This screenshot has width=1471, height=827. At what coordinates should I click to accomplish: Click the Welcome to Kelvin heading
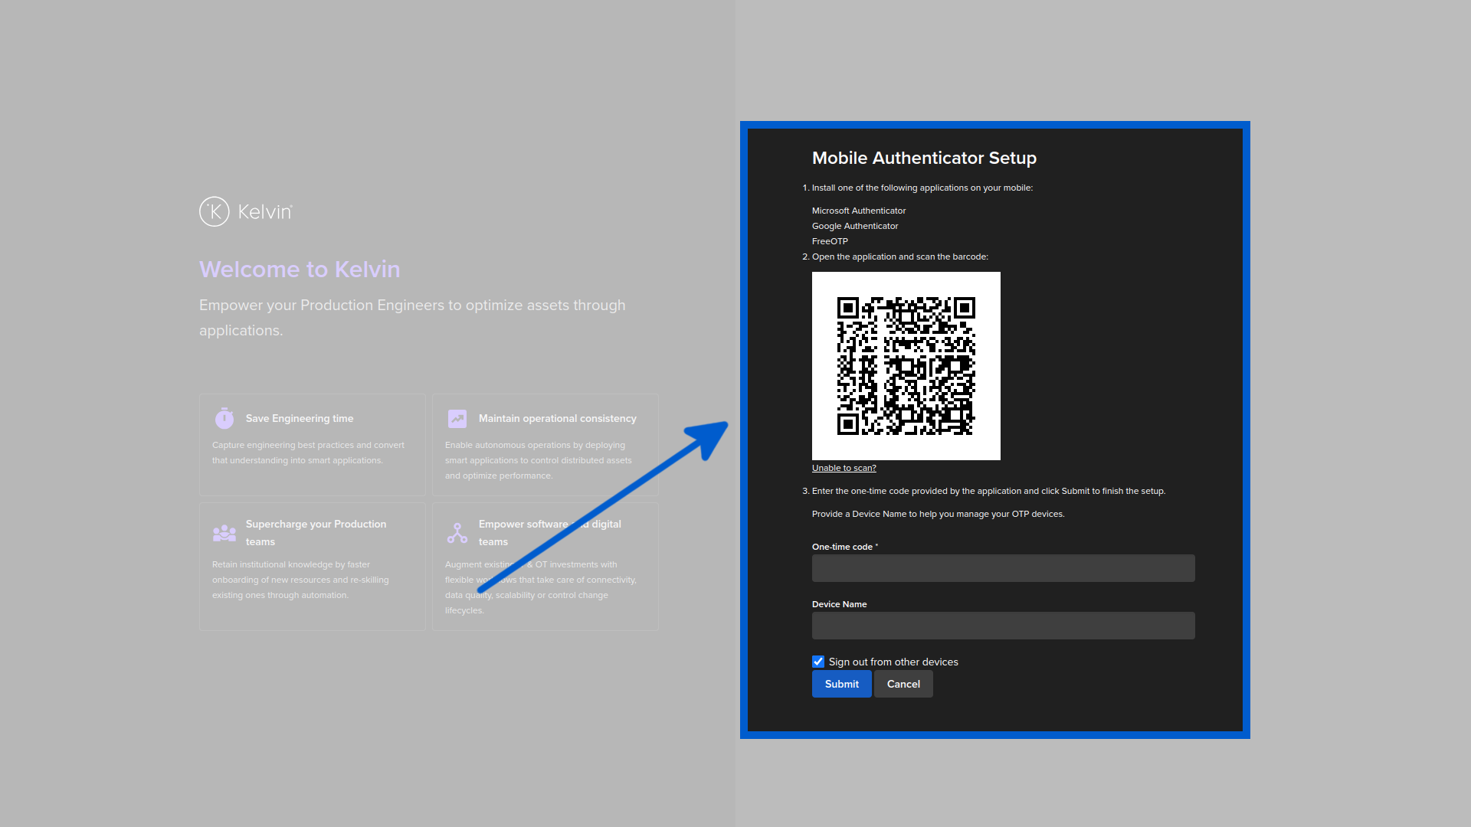click(x=300, y=270)
